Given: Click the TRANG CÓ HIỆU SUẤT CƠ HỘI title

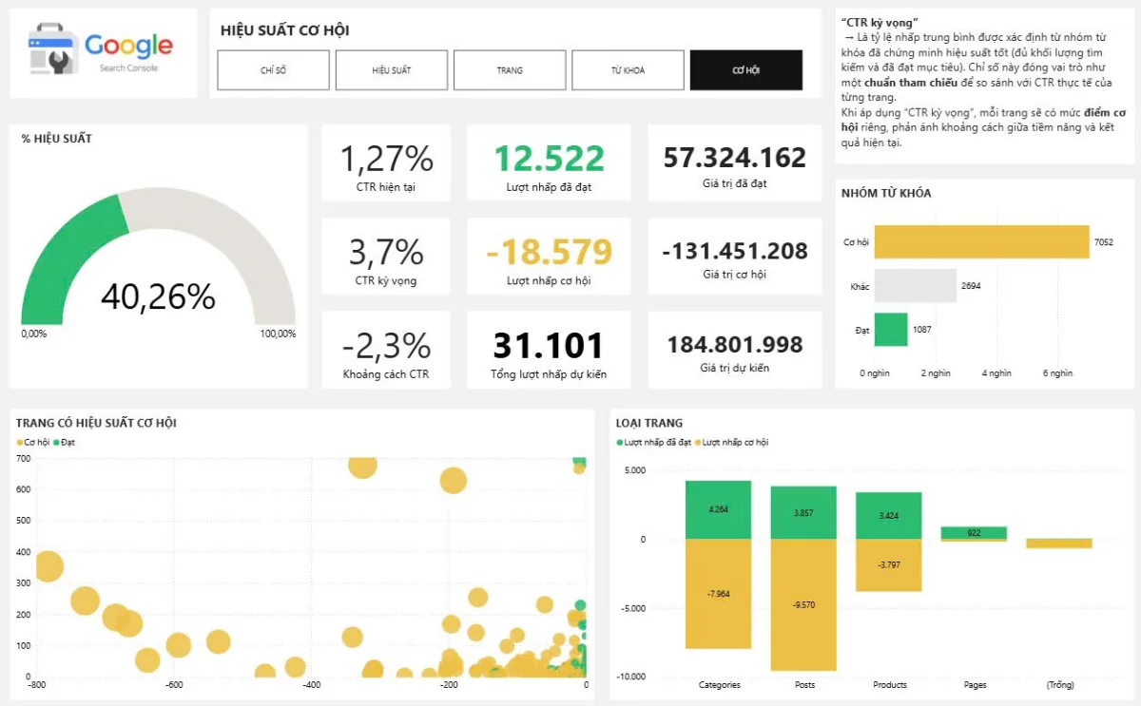Looking at the screenshot, I should tap(96, 423).
